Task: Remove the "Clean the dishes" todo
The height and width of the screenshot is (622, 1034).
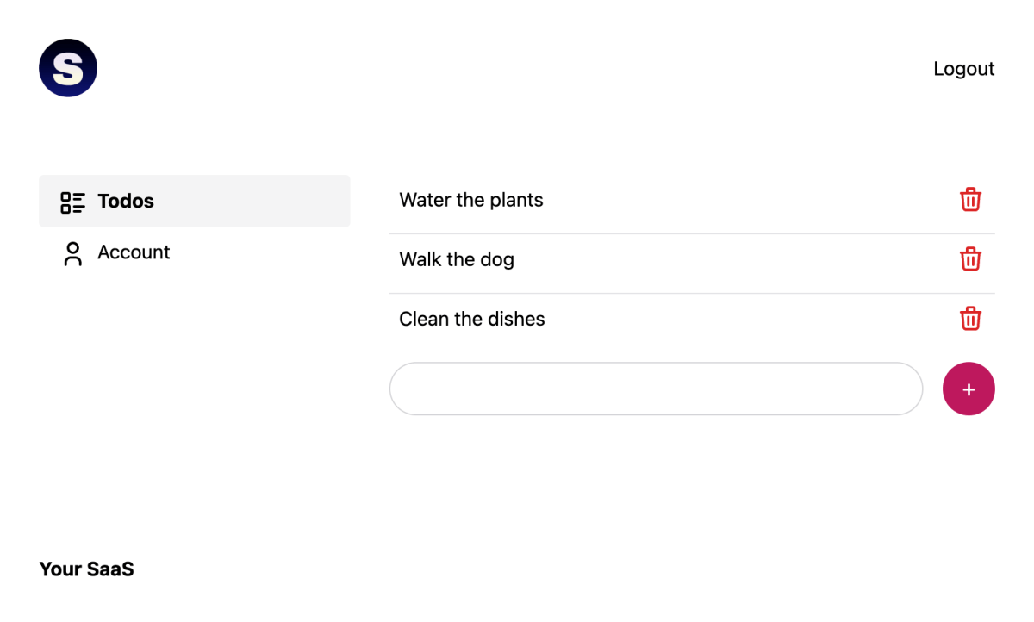Action: pos(970,319)
